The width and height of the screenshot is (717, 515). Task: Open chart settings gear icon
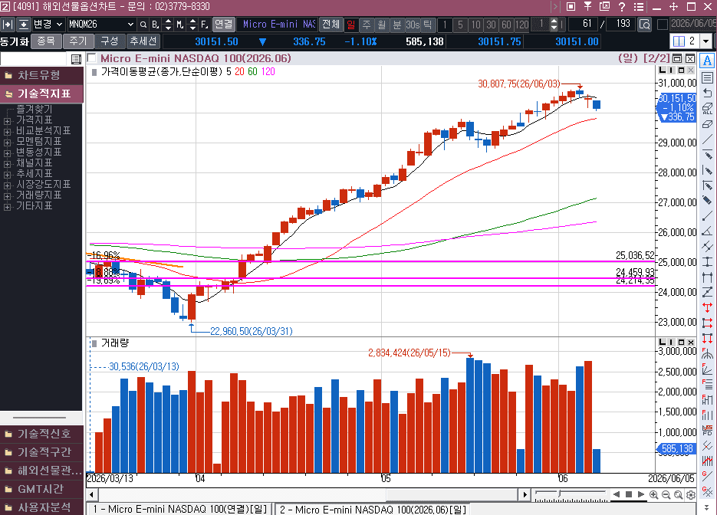[x=690, y=494]
